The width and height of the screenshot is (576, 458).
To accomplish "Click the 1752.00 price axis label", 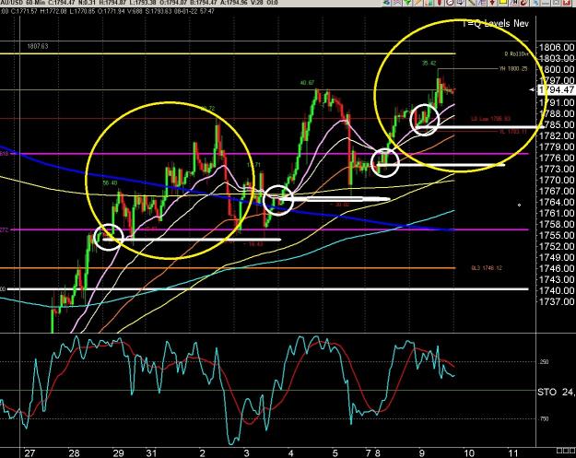I will 557,246.
